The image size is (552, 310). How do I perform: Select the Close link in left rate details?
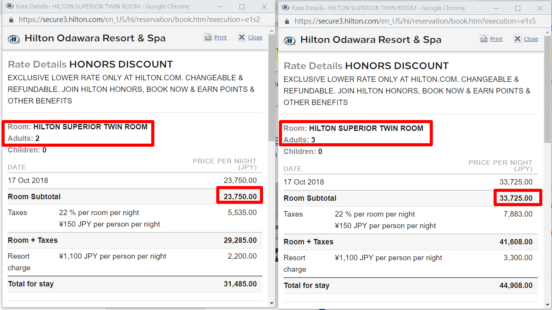255,37
